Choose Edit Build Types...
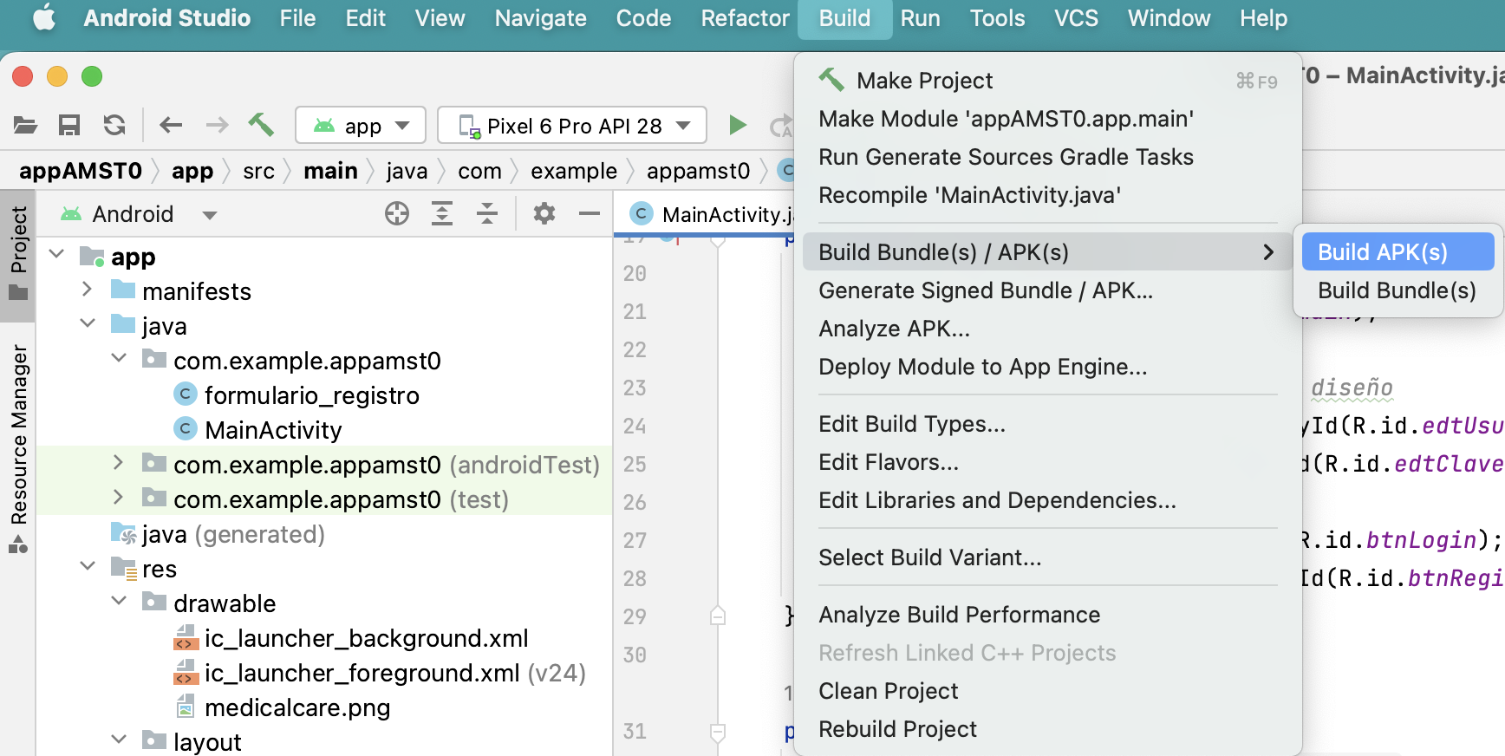 [x=1048, y=424]
